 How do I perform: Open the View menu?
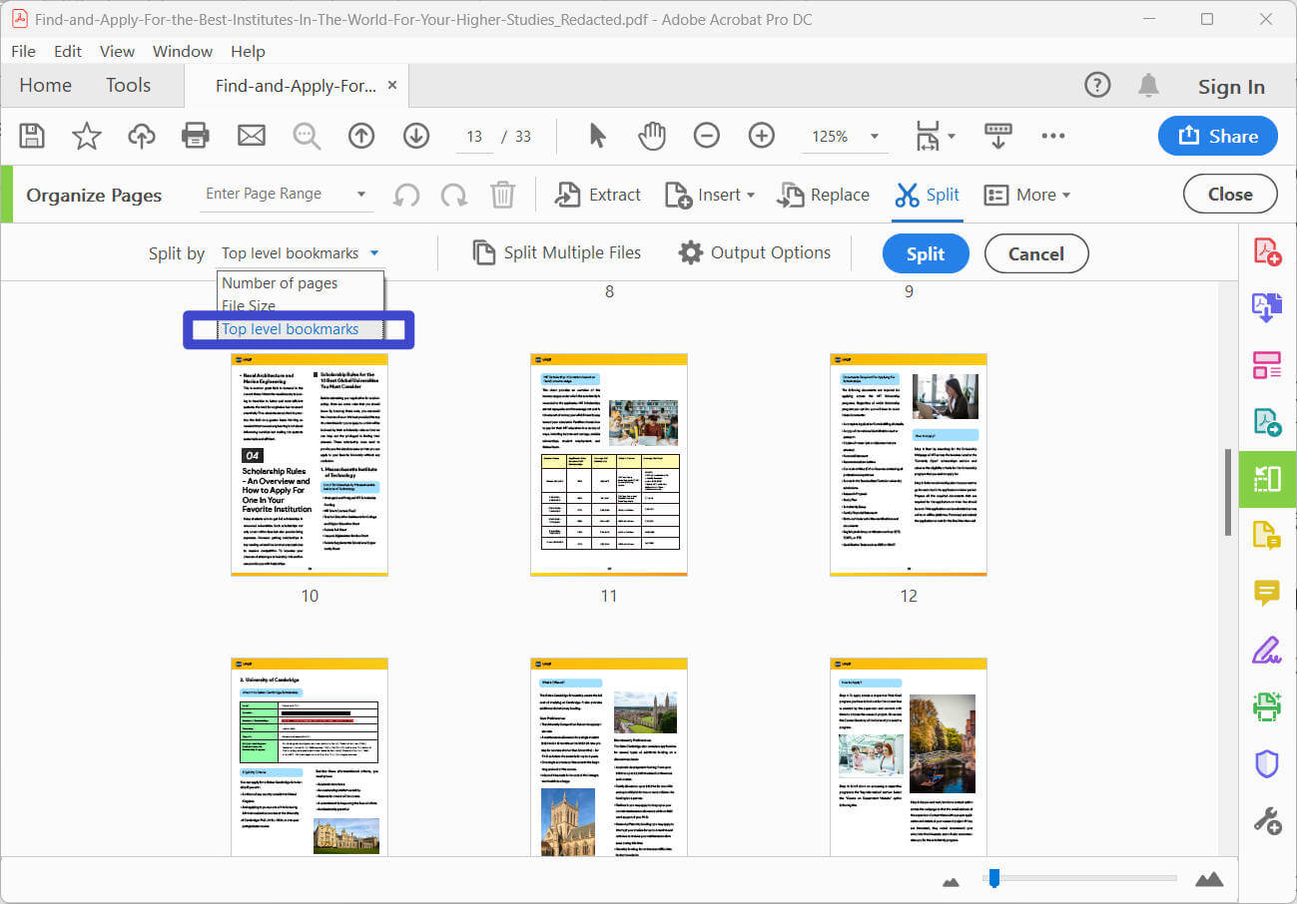(117, 51)
